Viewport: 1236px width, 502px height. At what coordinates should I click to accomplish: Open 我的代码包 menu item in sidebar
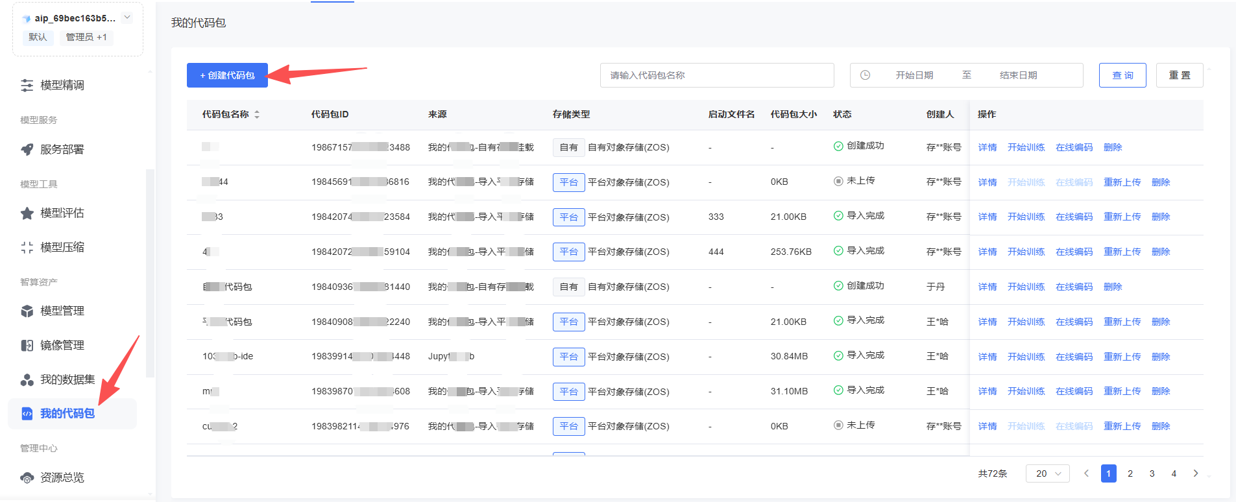[67, 413]
